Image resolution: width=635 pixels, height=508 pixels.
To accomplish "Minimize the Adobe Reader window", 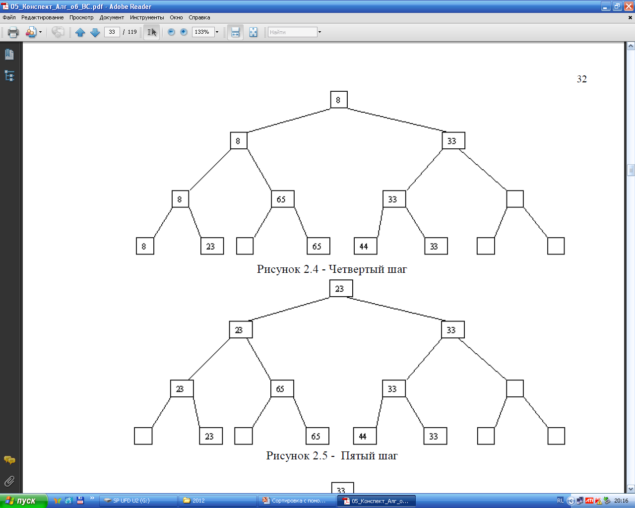I will coord(606,6).
